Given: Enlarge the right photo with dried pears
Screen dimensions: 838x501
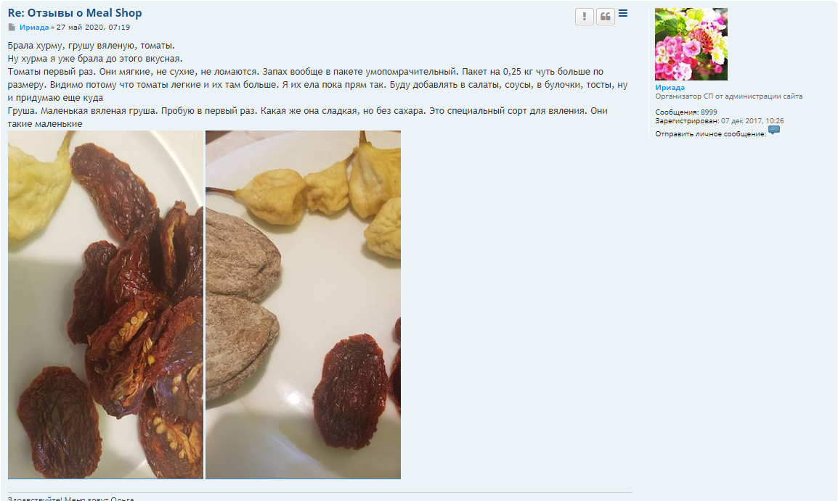Looking at the screenshot, I should click(303, 305).
